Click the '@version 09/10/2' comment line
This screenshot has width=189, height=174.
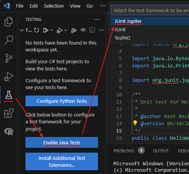[165, 124]
